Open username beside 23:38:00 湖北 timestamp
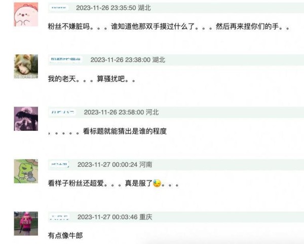 [x=66, y=59]
